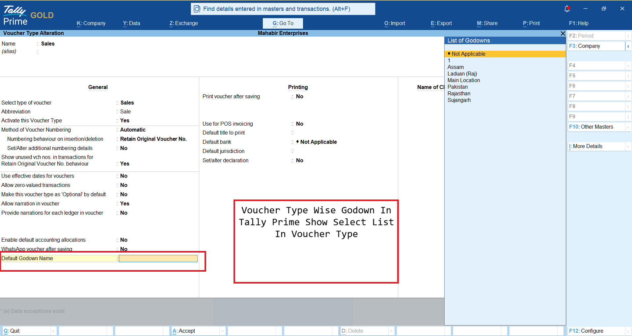Click the Find details search field
Screen dimensions: 632x336
(283, 9)
